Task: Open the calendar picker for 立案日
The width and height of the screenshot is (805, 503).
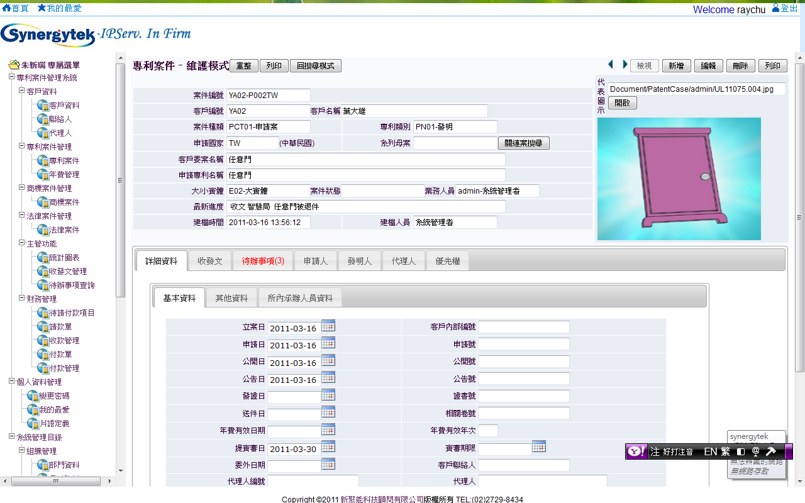Action: (x=328, y=325)
